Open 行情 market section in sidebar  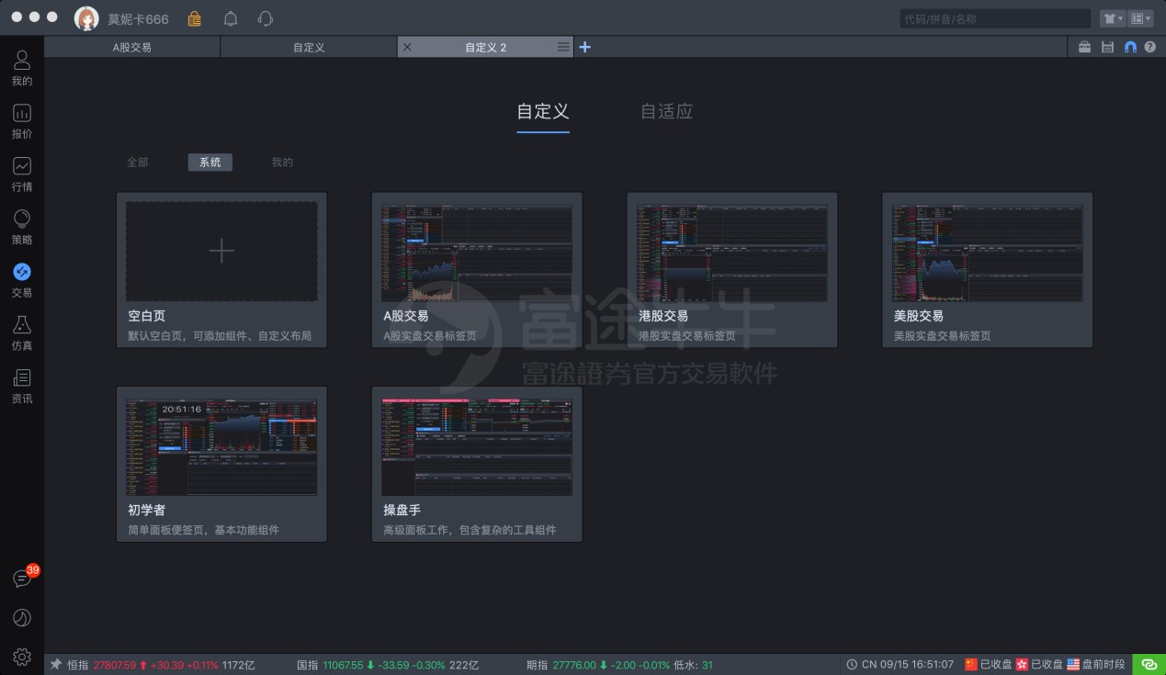tap(22, 174)
